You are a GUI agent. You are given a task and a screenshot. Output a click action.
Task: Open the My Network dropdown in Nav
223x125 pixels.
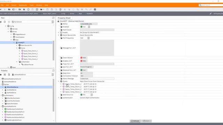(x=53, y=22)
